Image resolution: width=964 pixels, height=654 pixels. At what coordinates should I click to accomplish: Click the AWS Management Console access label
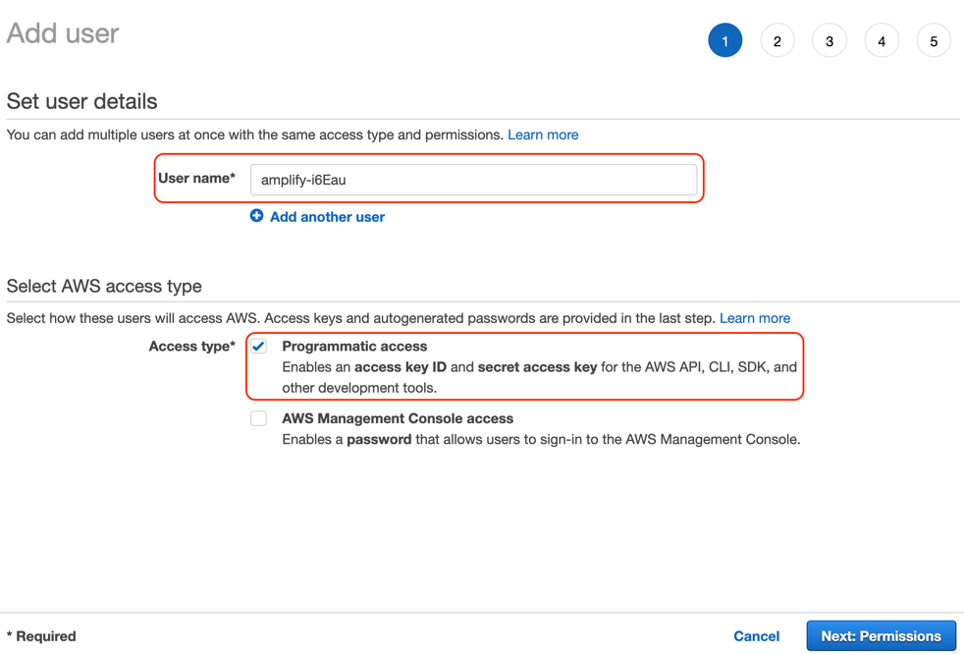coord(398,418)
